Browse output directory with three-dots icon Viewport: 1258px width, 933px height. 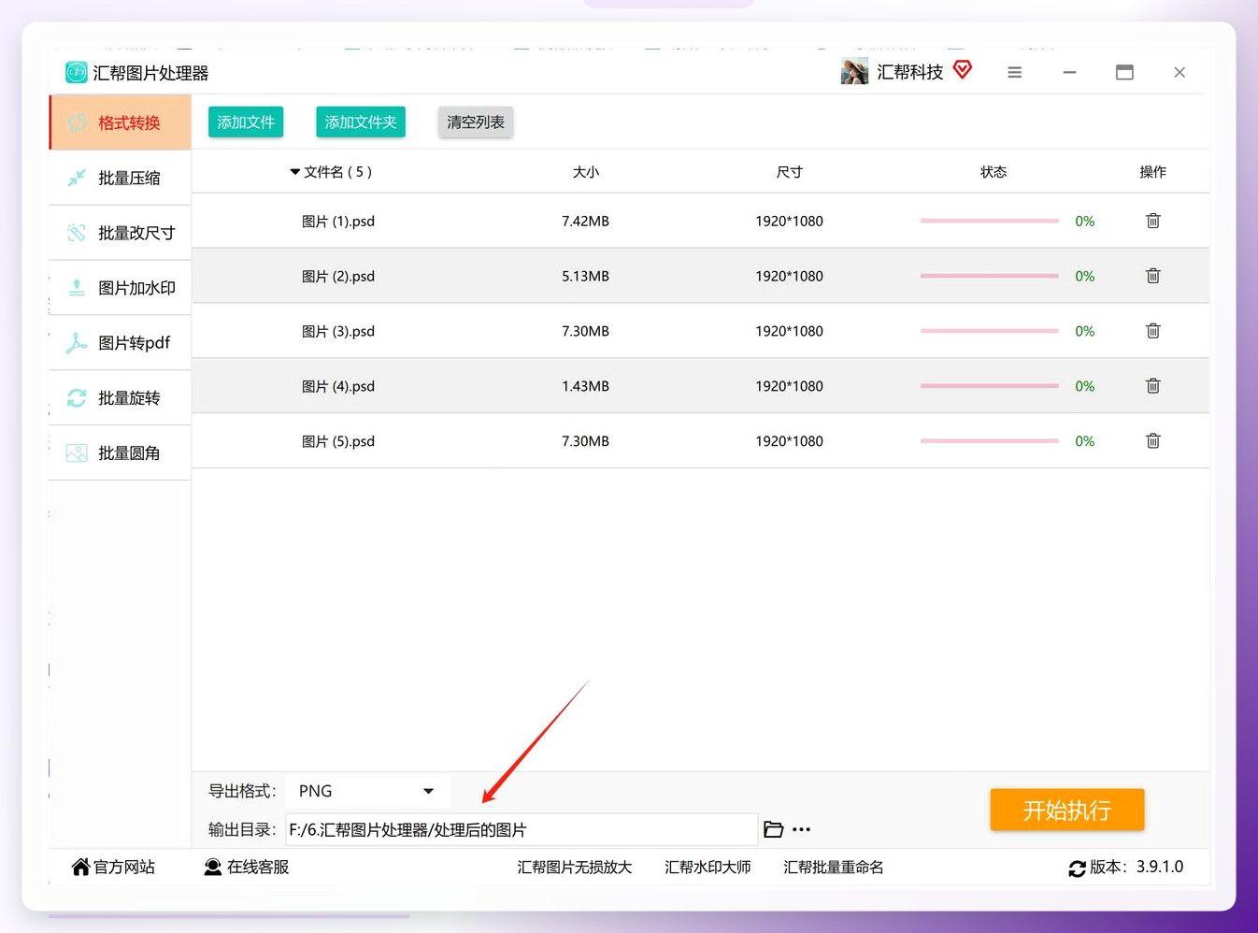pyautogui.click(x=802, y=829)
